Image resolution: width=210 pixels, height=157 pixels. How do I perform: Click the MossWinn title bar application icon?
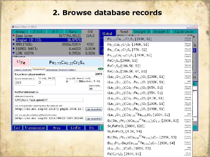(13, 27)
